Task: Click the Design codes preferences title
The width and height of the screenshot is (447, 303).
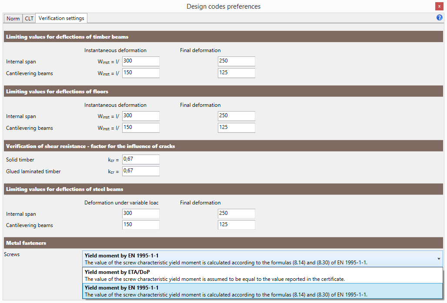Action: pos(223,7)
